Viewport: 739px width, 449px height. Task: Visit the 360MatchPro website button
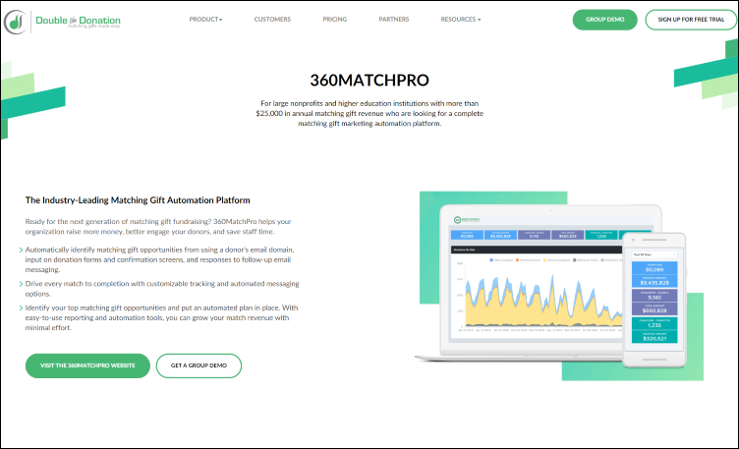point(87,365)
